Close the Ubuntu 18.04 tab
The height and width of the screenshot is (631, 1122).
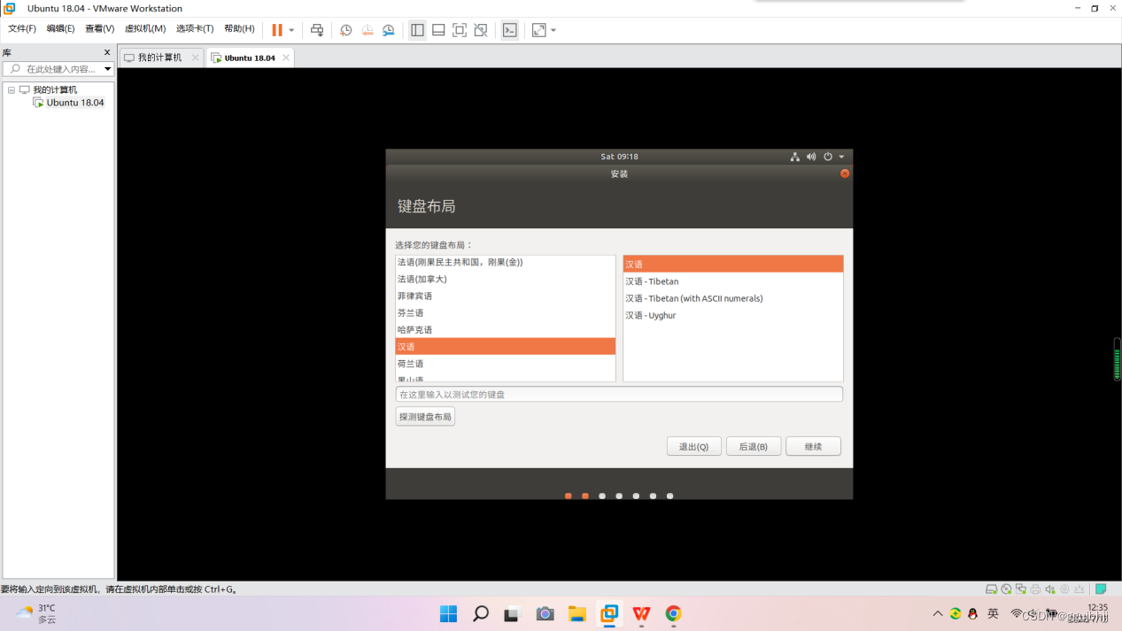[x=286, y=58]
